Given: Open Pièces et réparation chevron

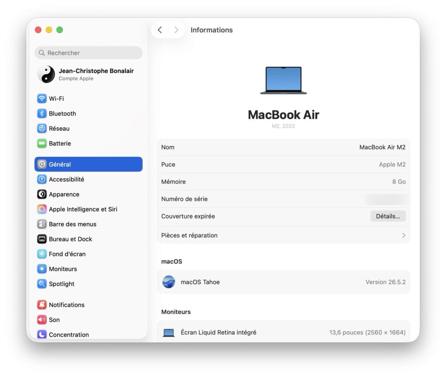Looking at the screenshot, I should 404,235.
